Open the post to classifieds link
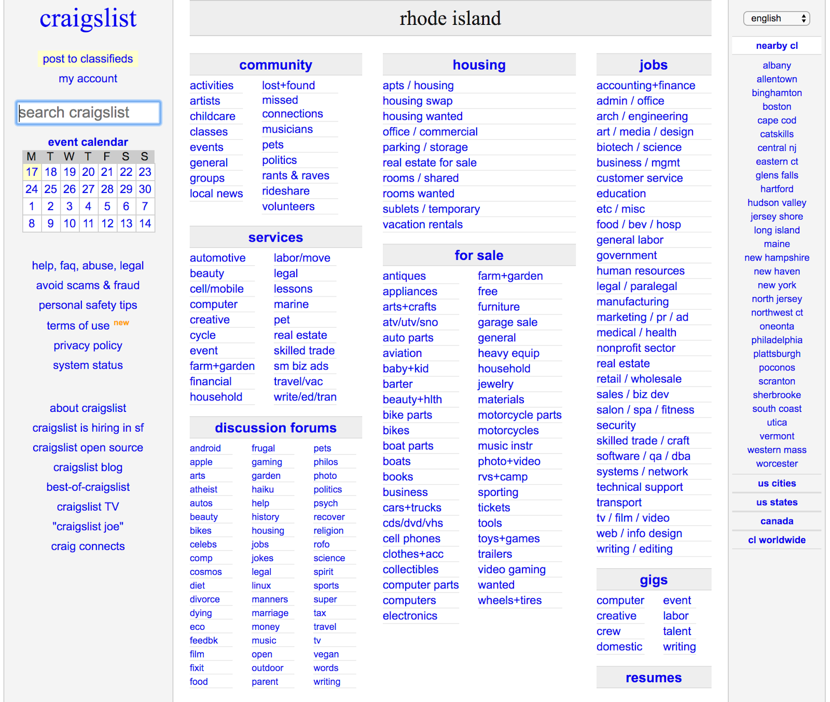 coord(88,59)
